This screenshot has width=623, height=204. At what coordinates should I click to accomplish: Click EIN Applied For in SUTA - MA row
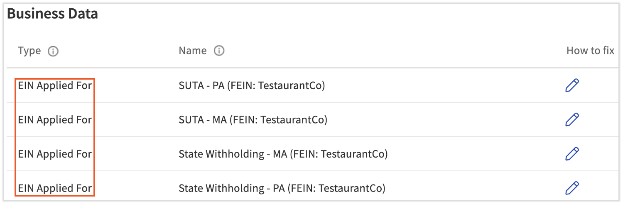pos(55,120)
